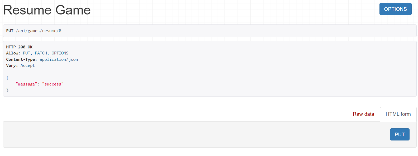Click the opening curly brace of response

coord(7,78)
